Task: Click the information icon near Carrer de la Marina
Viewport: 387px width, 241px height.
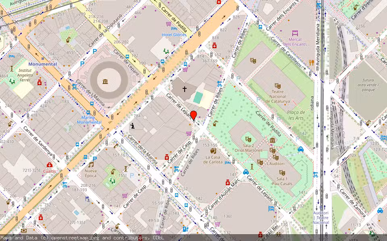Action: click(x=132, y=126)
